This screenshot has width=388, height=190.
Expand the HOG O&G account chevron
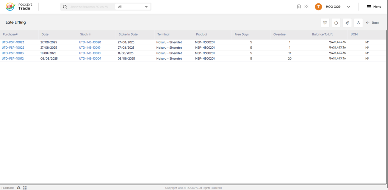point(349,7)
